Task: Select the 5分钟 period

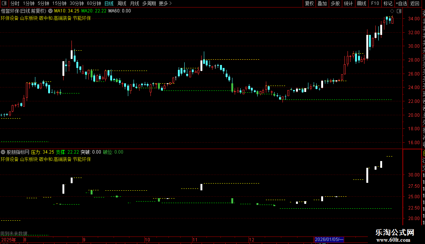Action: coord(43,3)
